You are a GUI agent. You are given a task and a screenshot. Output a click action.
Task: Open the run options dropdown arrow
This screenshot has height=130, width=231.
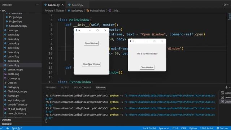pyautogui.click(x=228, y=5)
